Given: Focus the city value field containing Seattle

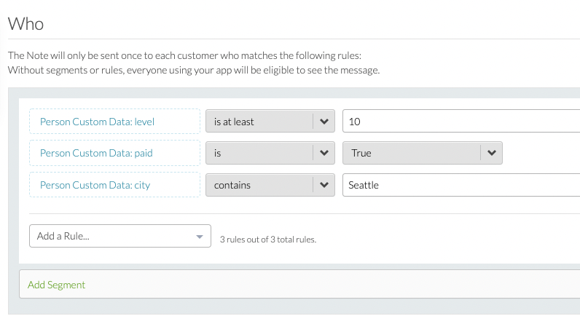Looking at the screenshot, I should click(x=459, y=185).
